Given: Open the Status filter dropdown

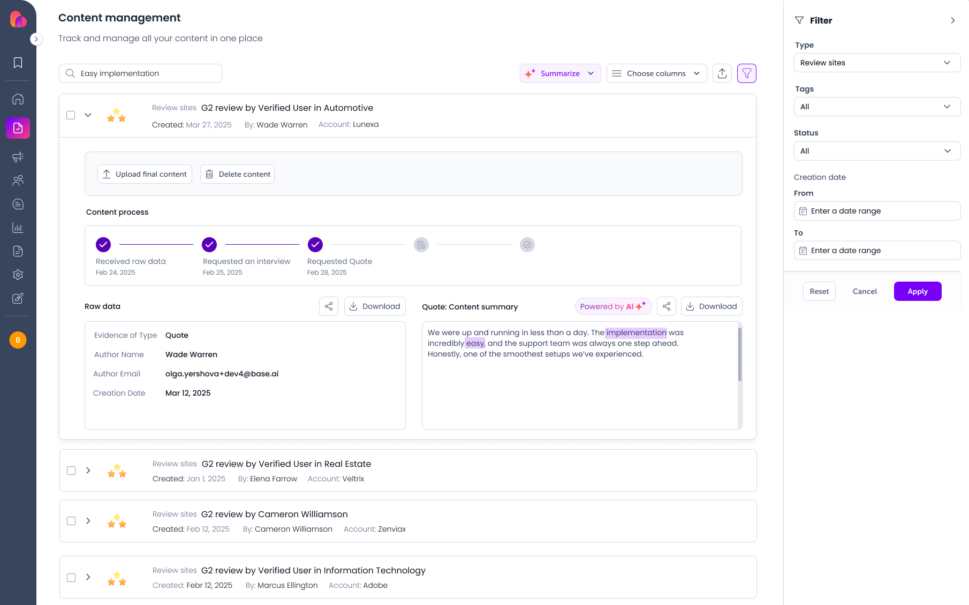Looking at the screenshot, I should tap(876, 151).
